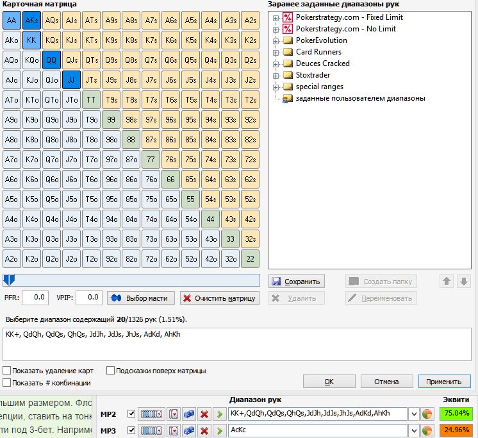Click the move up arrow button
The width and height of the screenshot is (478, 438).
coord(447,281)
